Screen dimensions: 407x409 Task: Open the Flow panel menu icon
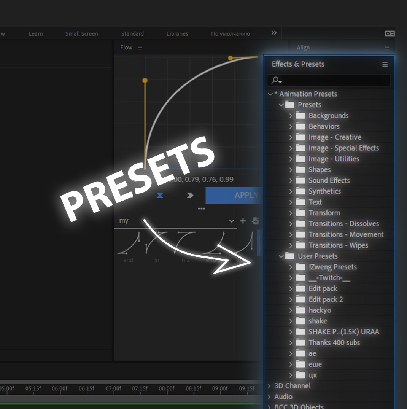coord(140,48)
